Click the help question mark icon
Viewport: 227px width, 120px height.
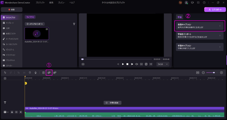pos(204,3)
